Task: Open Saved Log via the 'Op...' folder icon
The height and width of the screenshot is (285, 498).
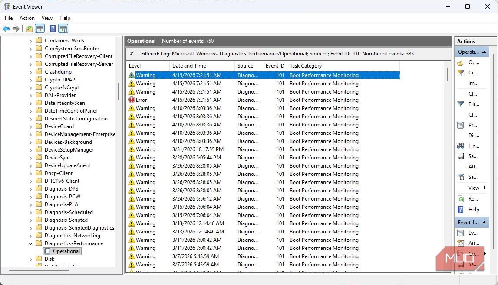Action: tap(460, 63)
